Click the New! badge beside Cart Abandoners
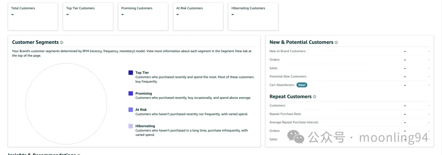The width and height of the screenshot is (442, 155). [x=302, y=85]
